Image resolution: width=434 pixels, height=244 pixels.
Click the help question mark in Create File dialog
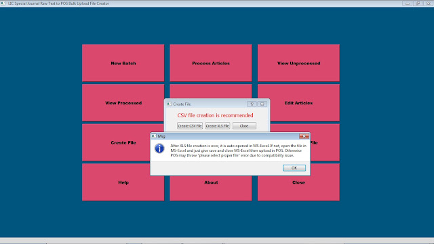252,104
